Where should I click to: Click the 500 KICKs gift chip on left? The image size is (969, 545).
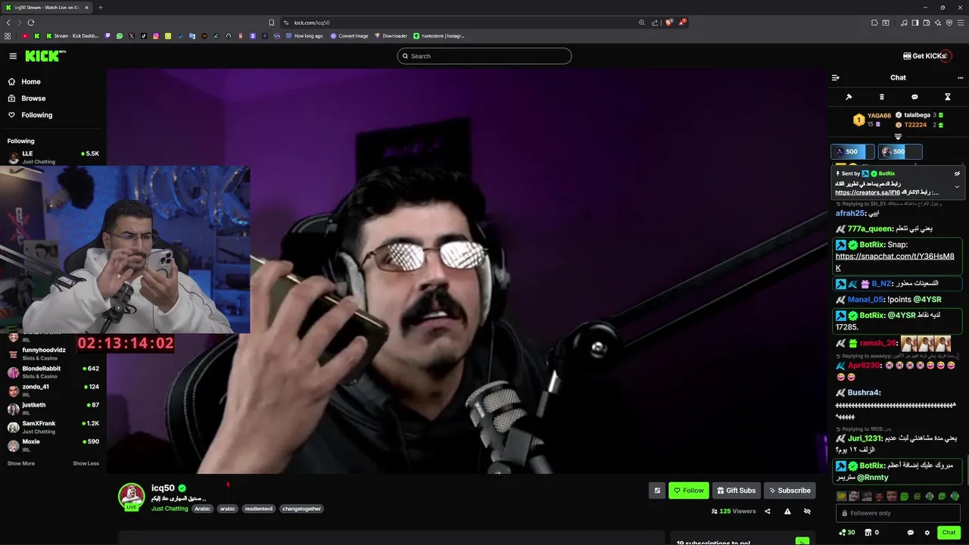(852, 151)
